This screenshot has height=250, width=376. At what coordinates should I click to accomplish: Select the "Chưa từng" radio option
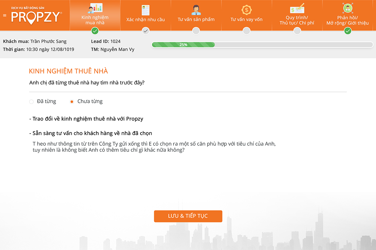[x=72, y=102]
